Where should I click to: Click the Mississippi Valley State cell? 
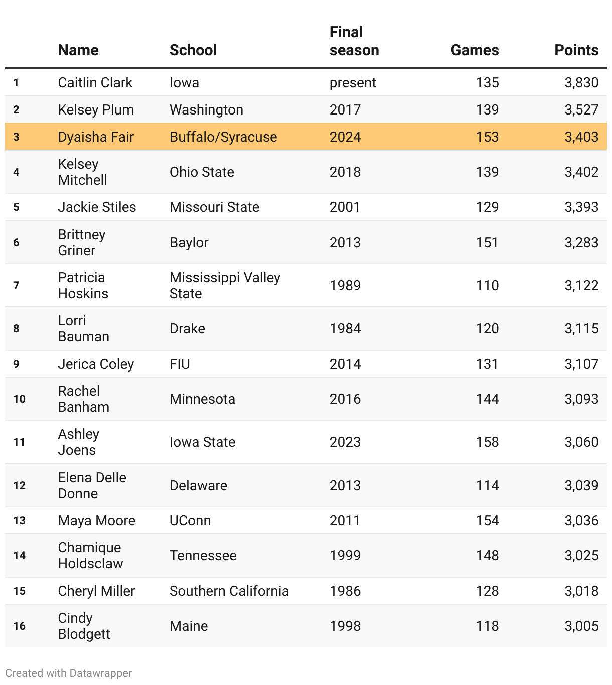[225, 286]
